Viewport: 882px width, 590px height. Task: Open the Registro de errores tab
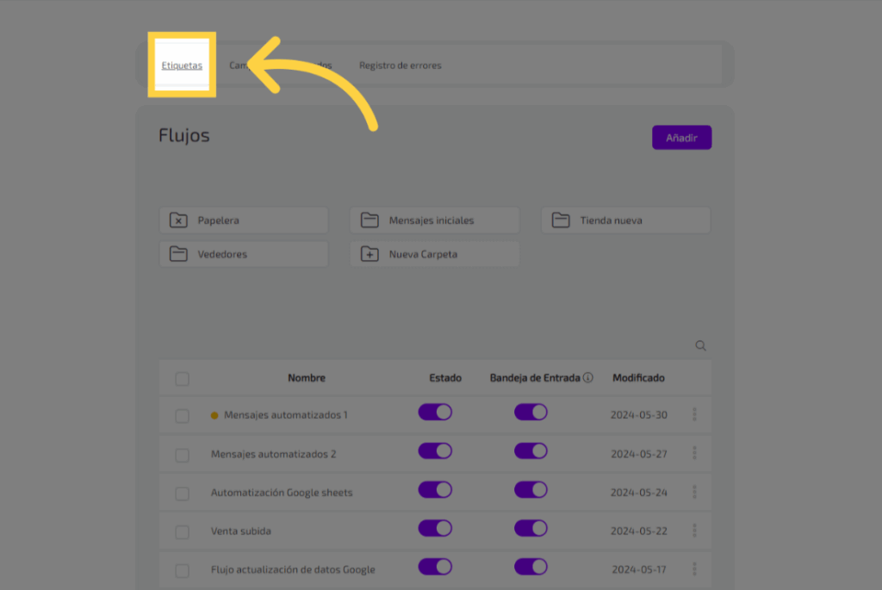[400, 65]
